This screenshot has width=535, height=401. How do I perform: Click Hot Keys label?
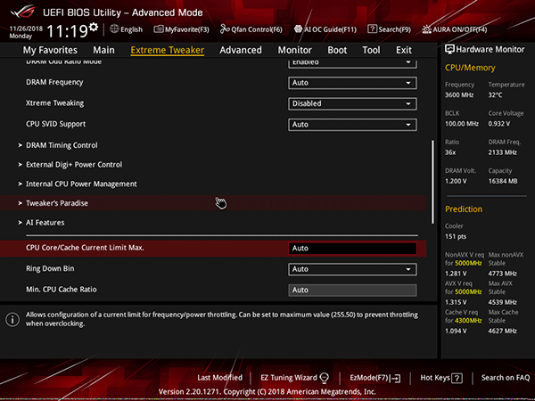click(435, 378)
